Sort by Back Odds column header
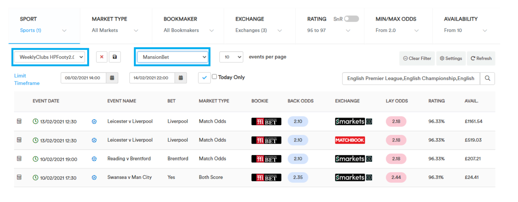 point(301,101)
